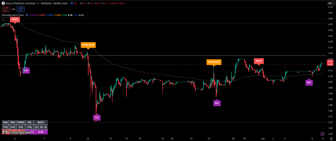
Task: Click the TradingView logo
Action: point(16,133)
